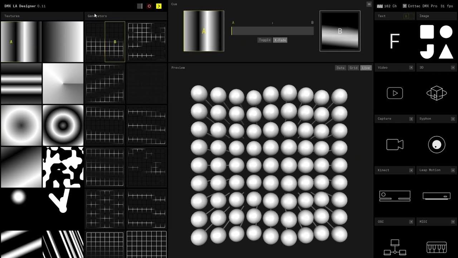
Task: Select the concentric ring texture
Action: pos(63,125)
